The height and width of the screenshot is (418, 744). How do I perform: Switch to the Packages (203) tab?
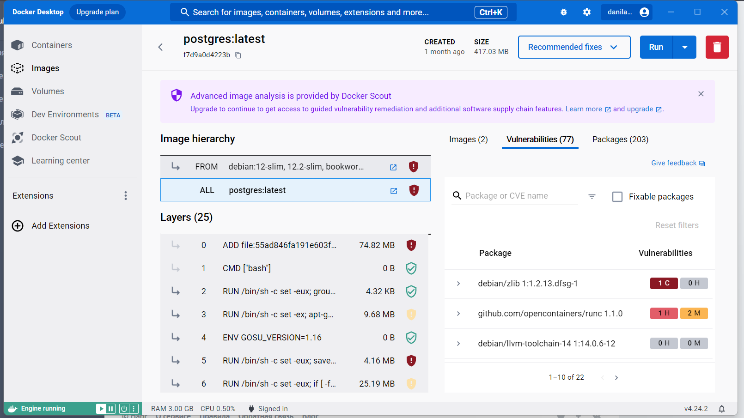[621, 139]
